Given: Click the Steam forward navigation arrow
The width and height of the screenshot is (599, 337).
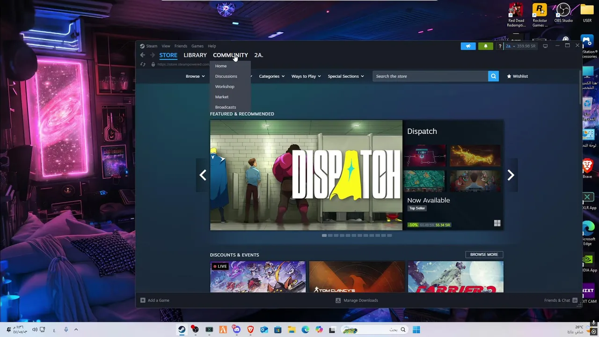Looking at the screenshot, I should 152,55.
